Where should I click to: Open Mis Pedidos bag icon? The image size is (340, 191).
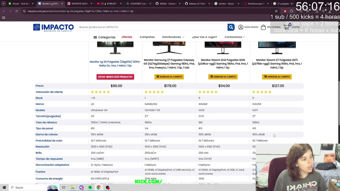click(x=263, y=27)
